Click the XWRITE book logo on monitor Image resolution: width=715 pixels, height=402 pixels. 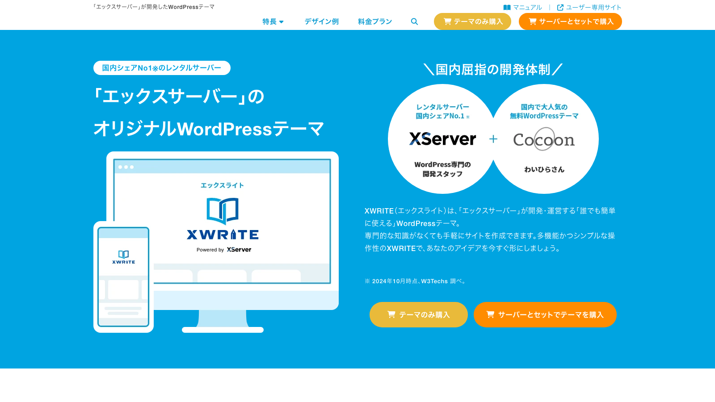[223, 211]
